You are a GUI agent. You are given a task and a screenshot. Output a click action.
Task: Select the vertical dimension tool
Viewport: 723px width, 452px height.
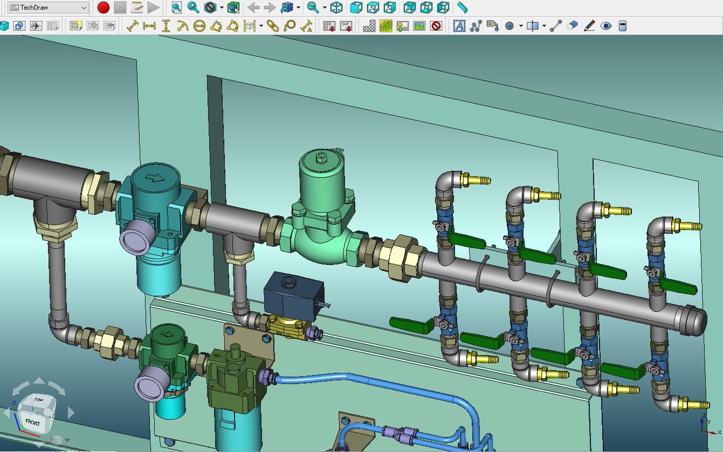pyautogui.click(x=166, y=26)
